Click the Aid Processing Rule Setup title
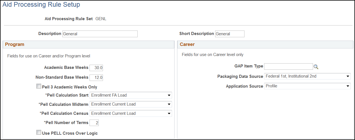The height and width of the screenshot is (140, 355). pos(41,5)
